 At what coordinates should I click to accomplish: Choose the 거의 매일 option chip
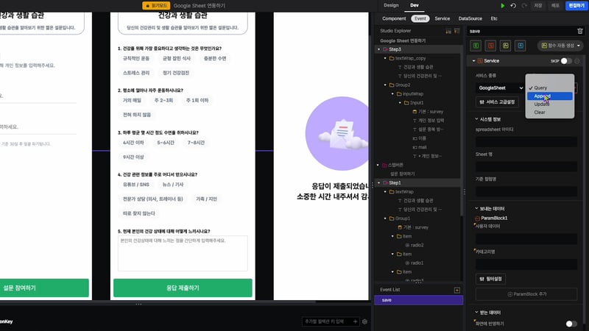pyautogui.click(x=132, y=101)
